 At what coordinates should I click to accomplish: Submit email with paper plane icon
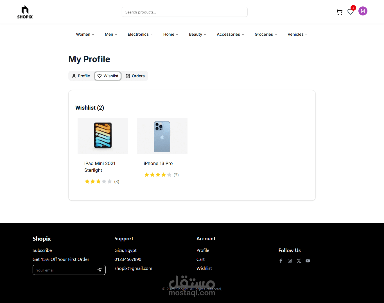(100, 270)
